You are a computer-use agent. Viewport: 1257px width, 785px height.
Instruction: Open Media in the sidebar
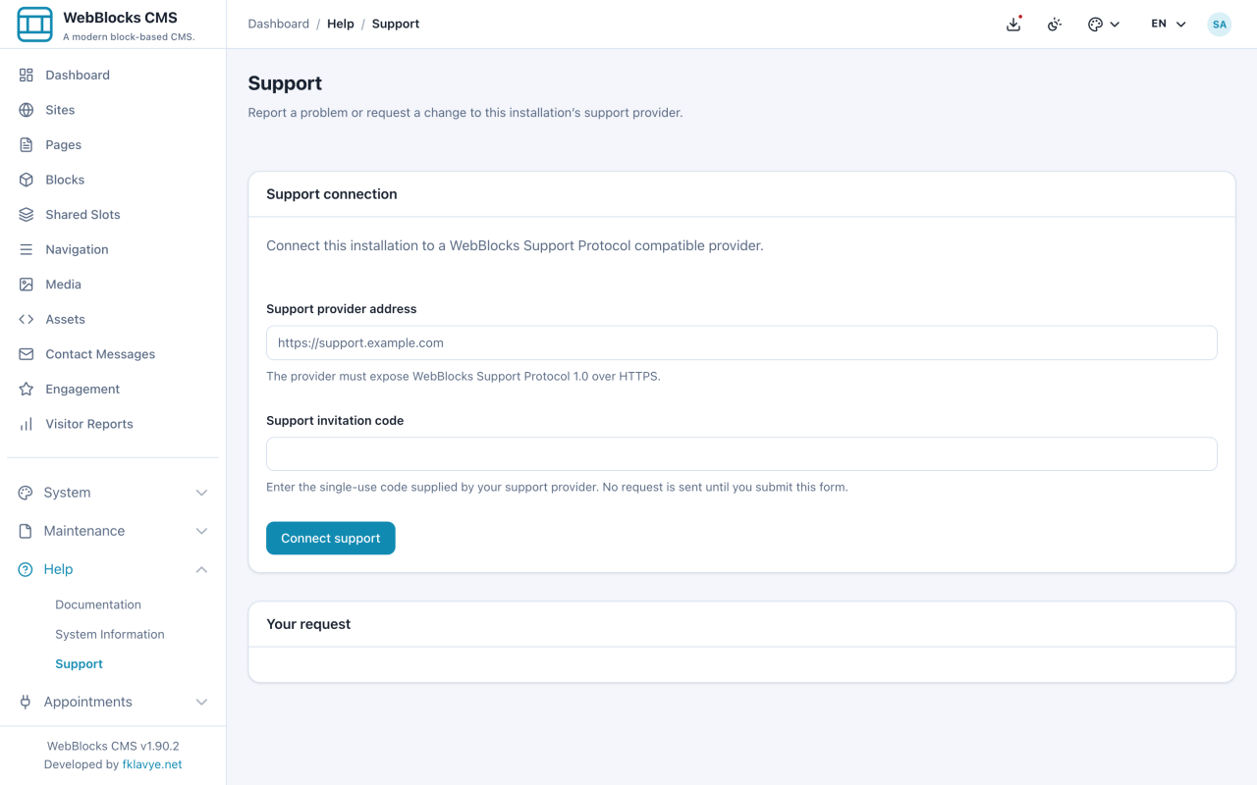(113, 285)
